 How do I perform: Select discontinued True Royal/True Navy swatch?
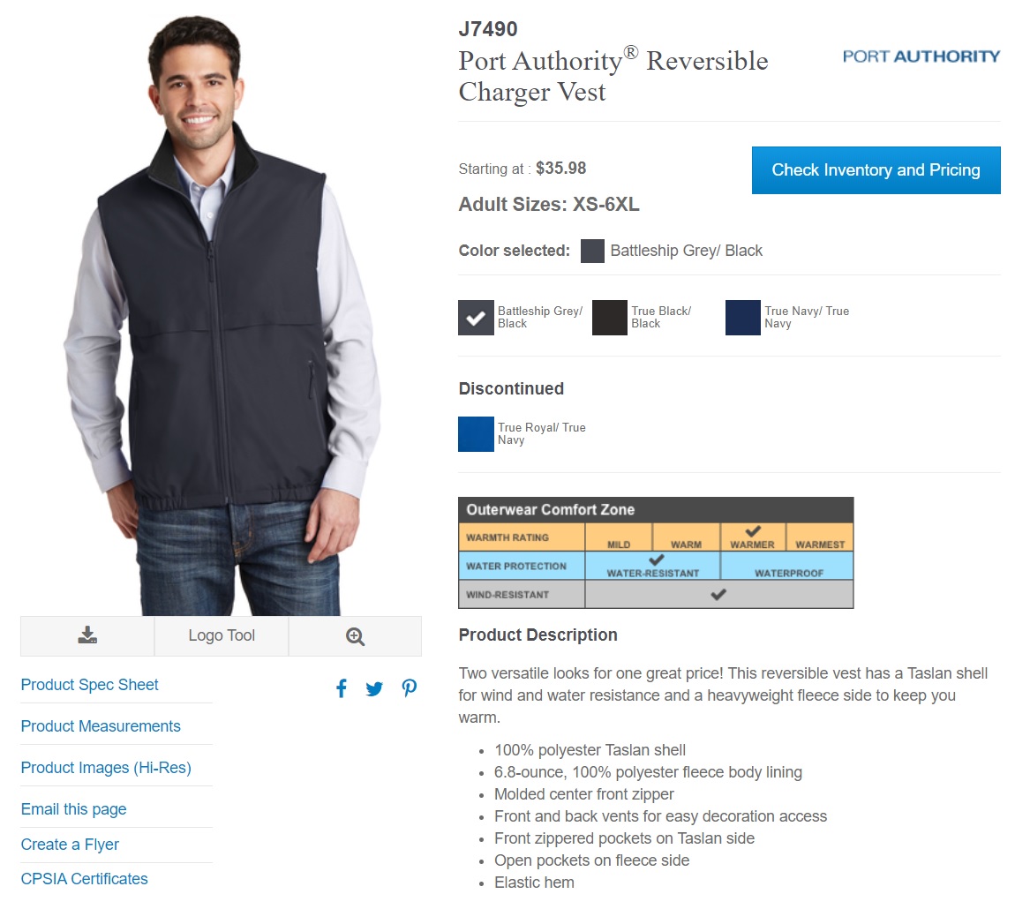click(x=476, y=434)
